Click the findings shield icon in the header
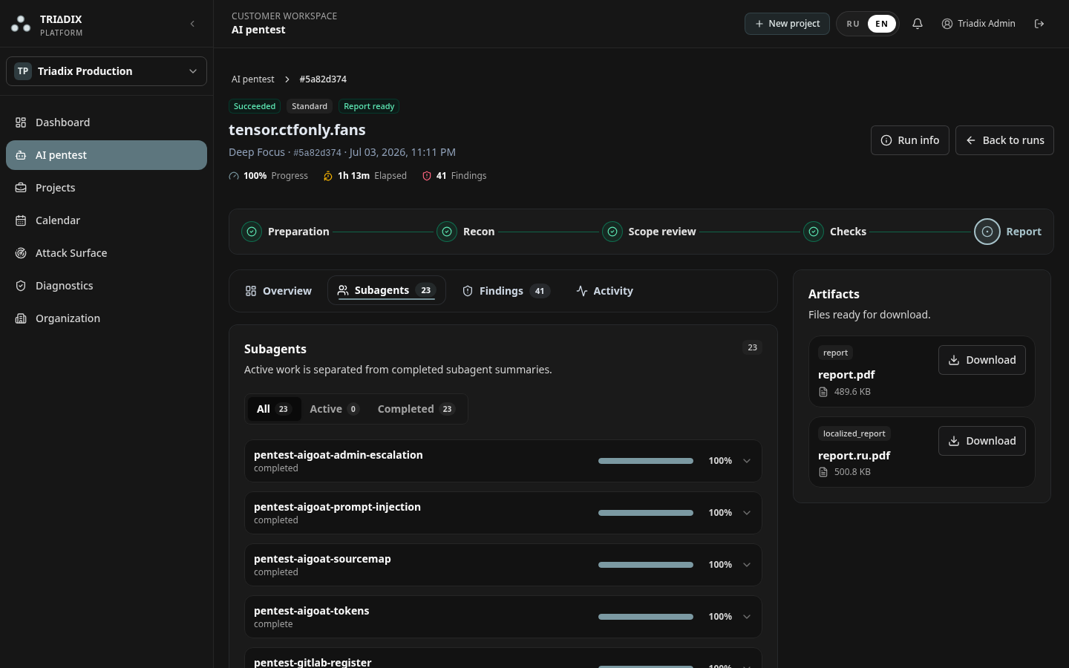The image size is (1069, 668). [x=427, y=176]
